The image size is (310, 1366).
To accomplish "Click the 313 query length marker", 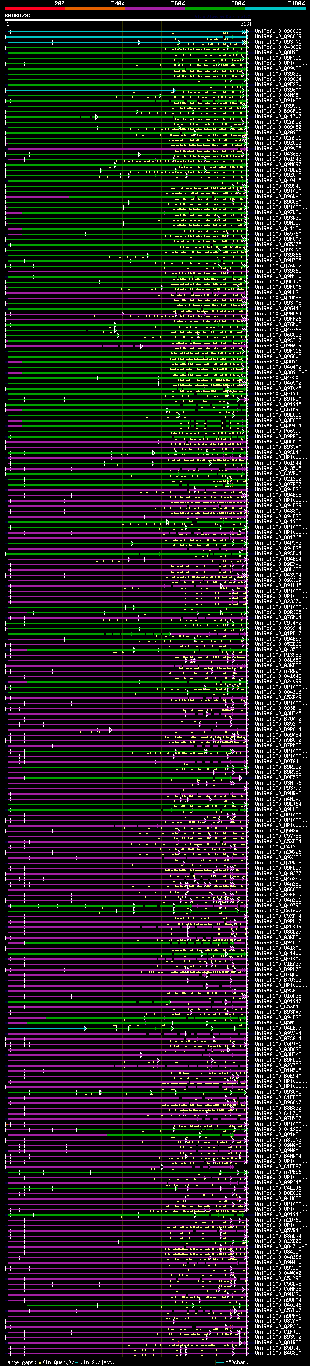I will 244,24.
